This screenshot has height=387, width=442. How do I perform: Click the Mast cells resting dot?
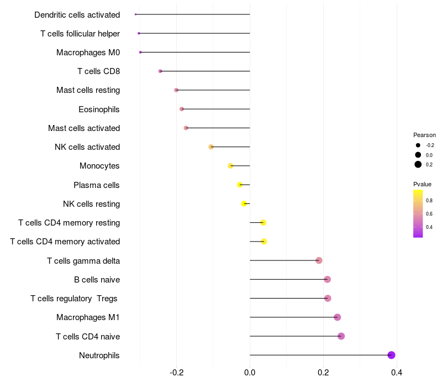(x=176, y=90)
